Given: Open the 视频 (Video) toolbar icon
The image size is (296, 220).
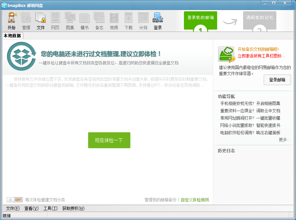Looking at the screenshot, I should (114, 21).
